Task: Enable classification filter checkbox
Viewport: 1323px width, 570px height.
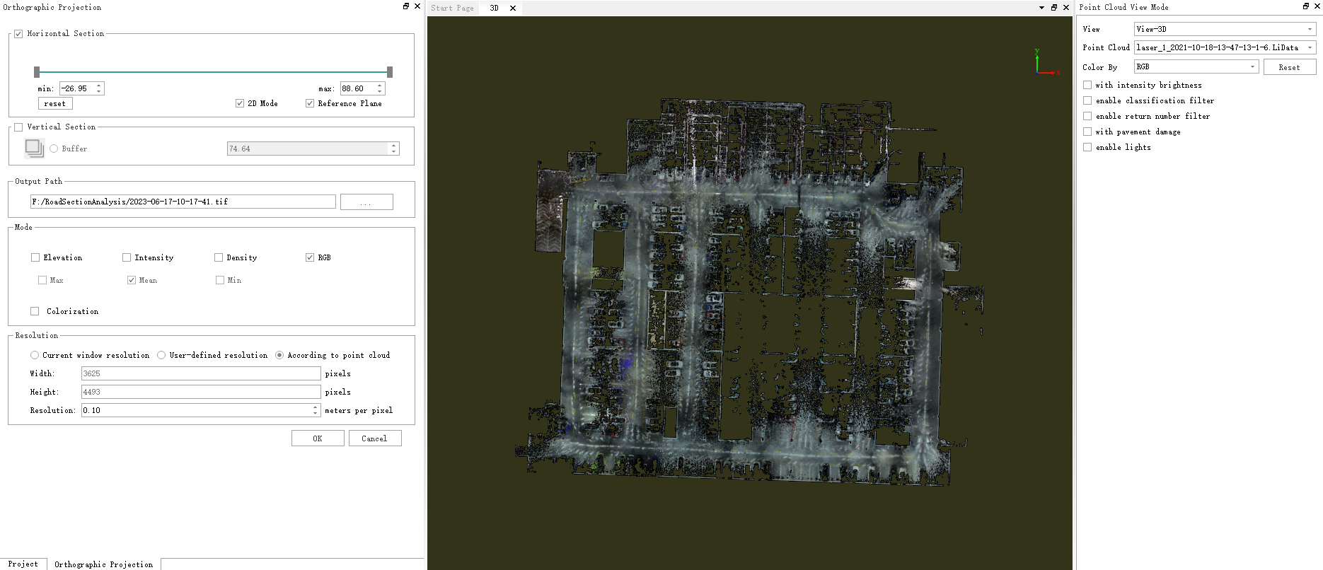Action: coord(1087,100)
